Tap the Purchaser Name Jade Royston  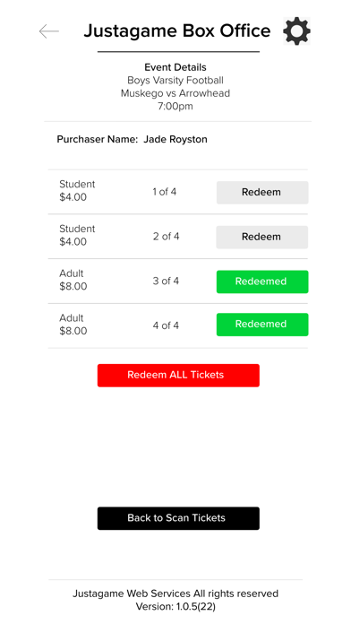132,139
